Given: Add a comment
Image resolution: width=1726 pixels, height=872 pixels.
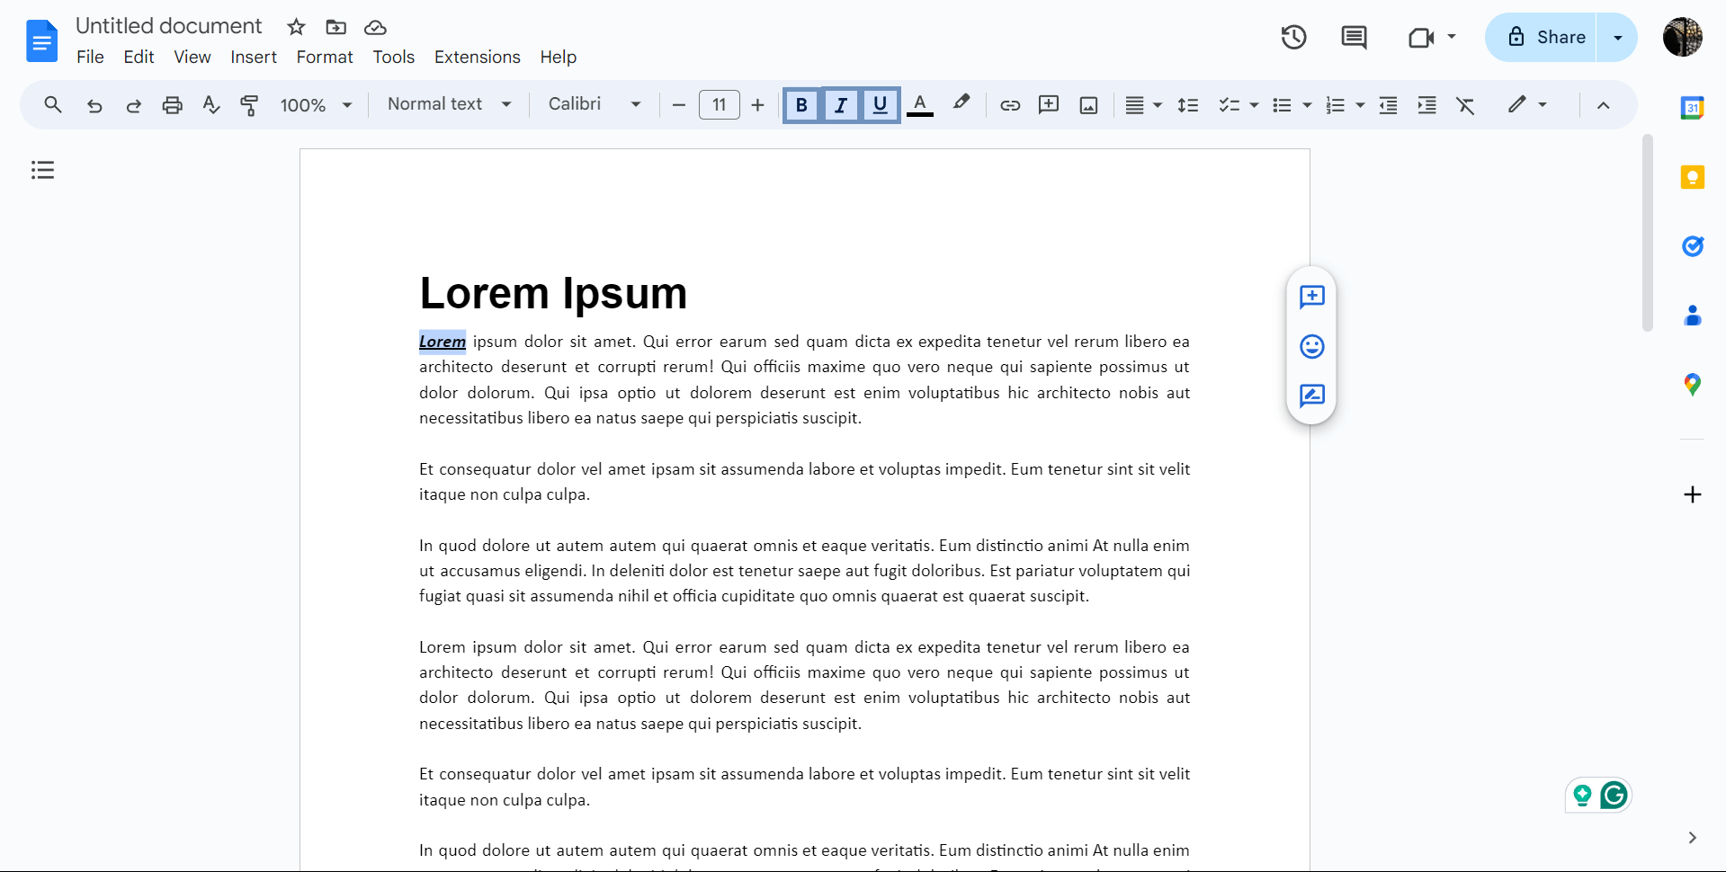Looking at the screenshot, I should point(1049,105).
